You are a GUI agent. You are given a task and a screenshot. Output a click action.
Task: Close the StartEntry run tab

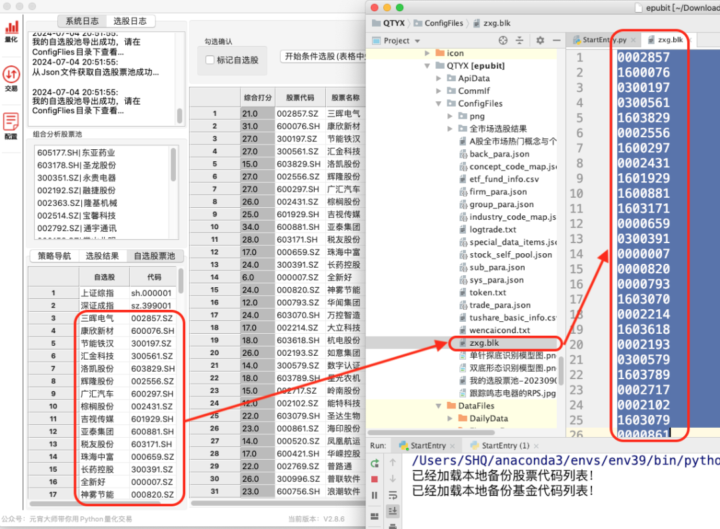[452, 446]
